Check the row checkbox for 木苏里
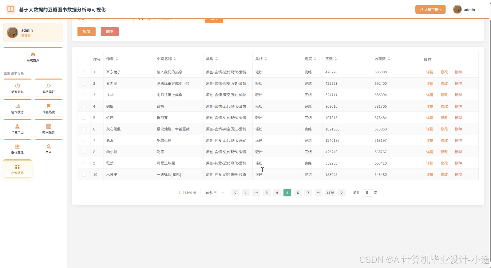Viewport: 491px width, 268px height. pos(83,175)
